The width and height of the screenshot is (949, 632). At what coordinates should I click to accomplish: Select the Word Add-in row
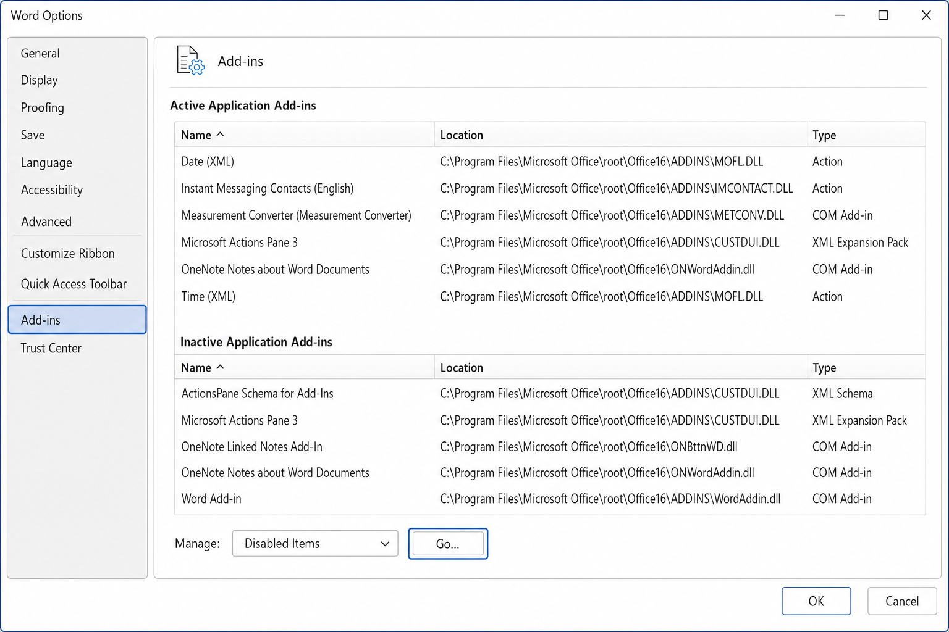(x=550, y=499)
